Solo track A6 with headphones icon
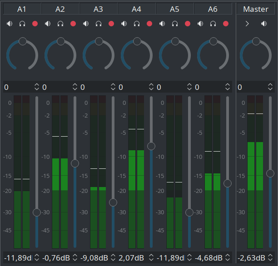The height and width of the screenshot is (266, 278). point(213,24)
